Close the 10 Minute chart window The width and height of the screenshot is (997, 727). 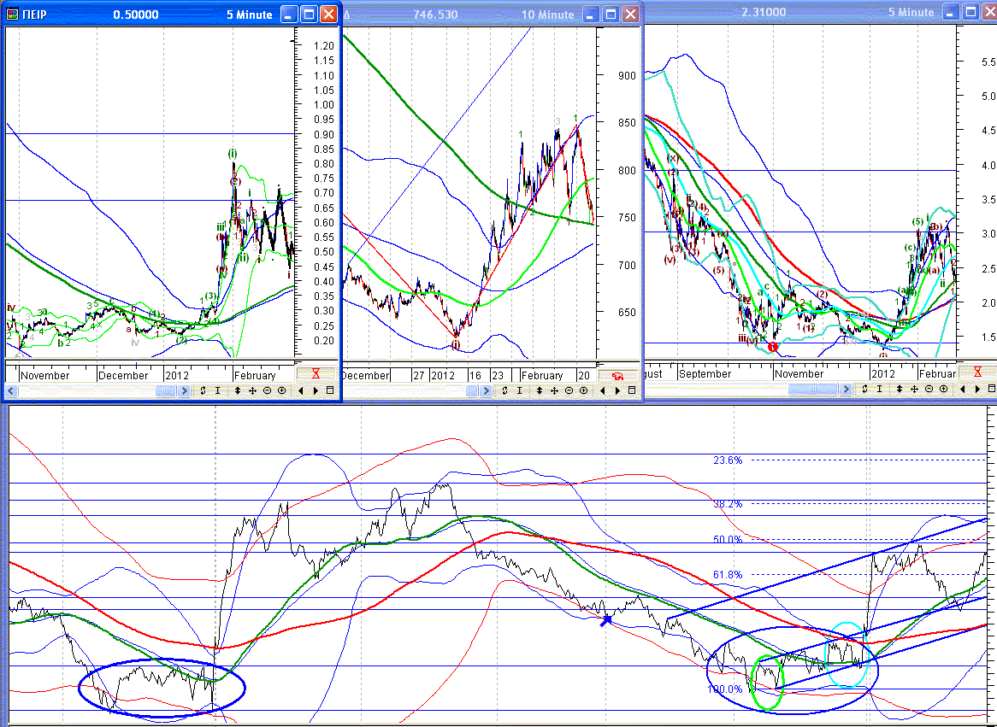click(x=630, y=14)
